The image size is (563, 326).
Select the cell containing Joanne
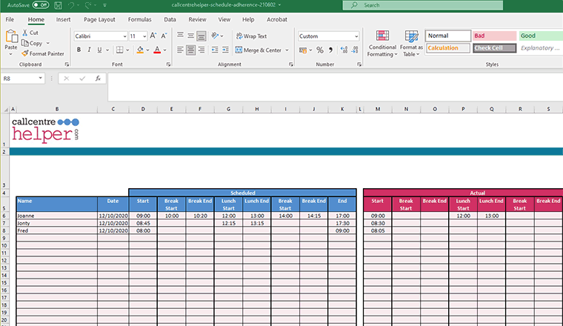(x=57, y=216)
